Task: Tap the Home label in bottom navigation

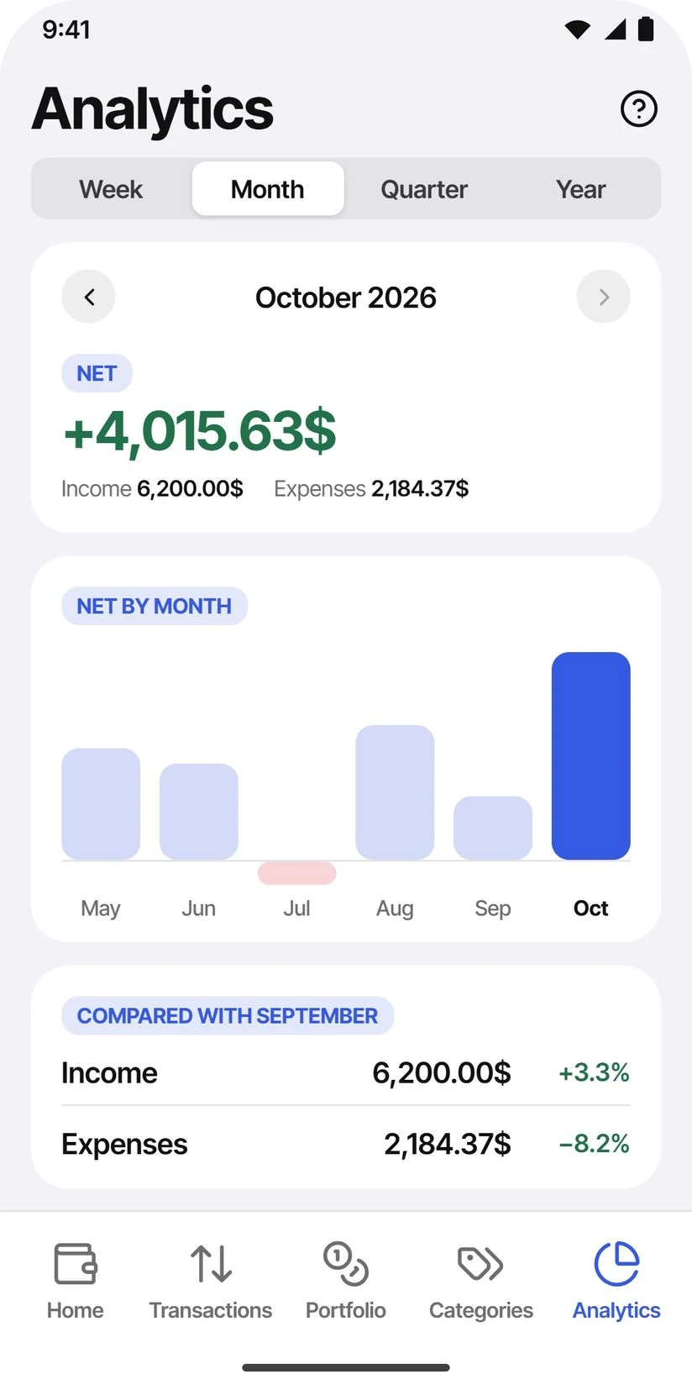Action: click(x=76, y=1310)
